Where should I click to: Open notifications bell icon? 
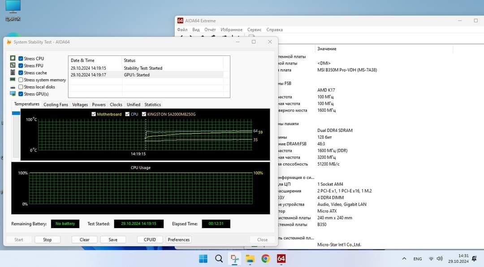(475, 259)
